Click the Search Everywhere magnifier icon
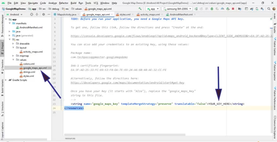Image resolution: width=277 pixels, height=142 pixels. 269,9
